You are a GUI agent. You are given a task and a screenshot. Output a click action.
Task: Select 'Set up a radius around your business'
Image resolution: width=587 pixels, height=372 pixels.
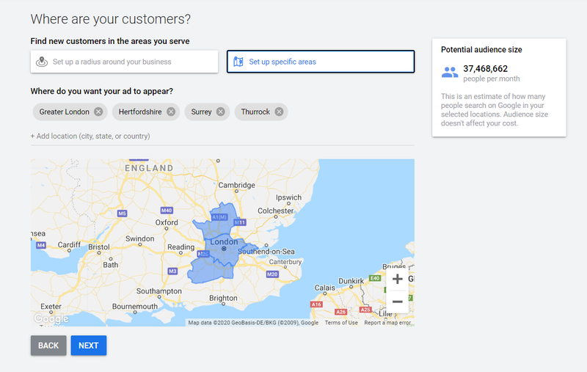[x=124, y=62]
